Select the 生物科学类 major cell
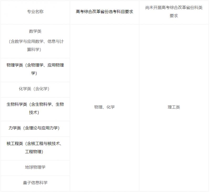 coord(35,109)
